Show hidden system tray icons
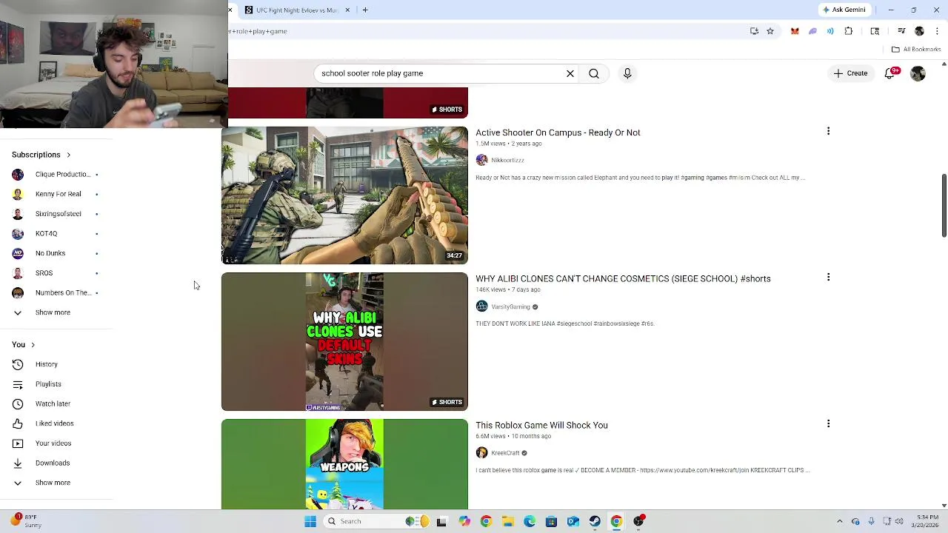Screen dimensions: 948x533 tap(839, 521)
